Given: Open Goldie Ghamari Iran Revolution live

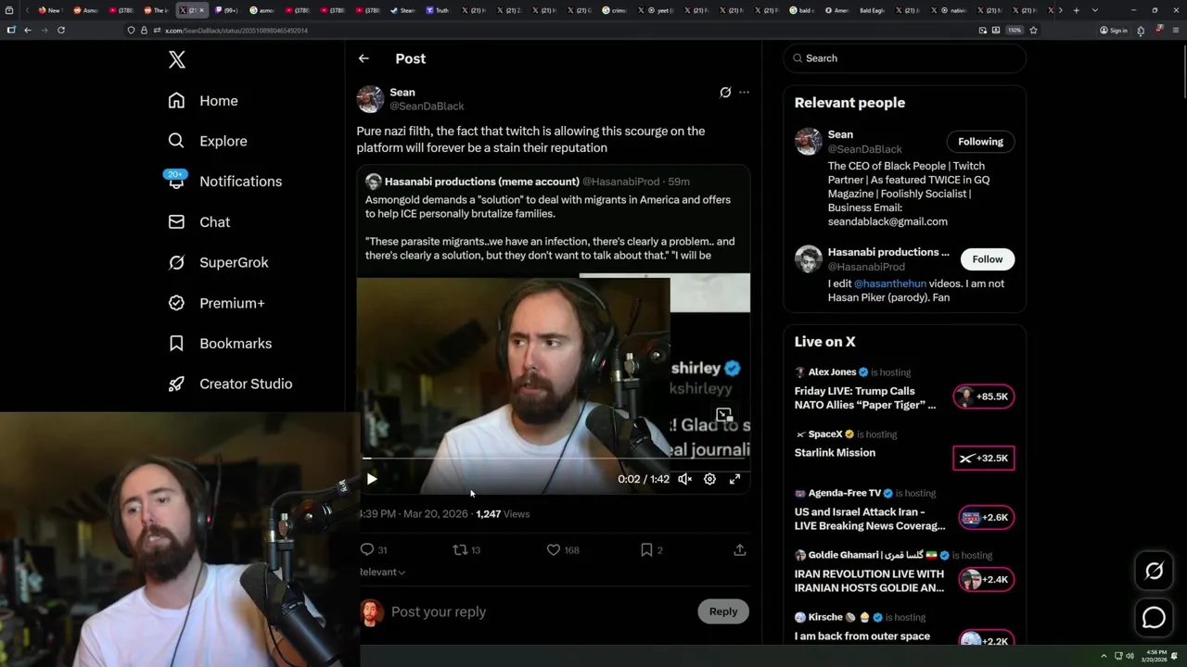Looking at the screenshot, I should (x=870, y=581).
